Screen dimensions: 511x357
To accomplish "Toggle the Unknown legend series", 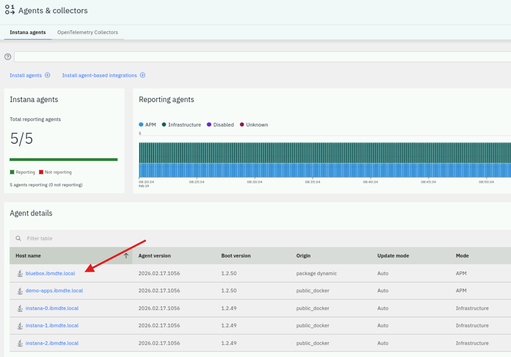I will click(254, 125).
